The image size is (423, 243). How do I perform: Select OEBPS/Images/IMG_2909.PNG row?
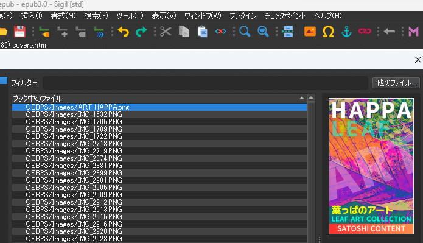[159, 195]
